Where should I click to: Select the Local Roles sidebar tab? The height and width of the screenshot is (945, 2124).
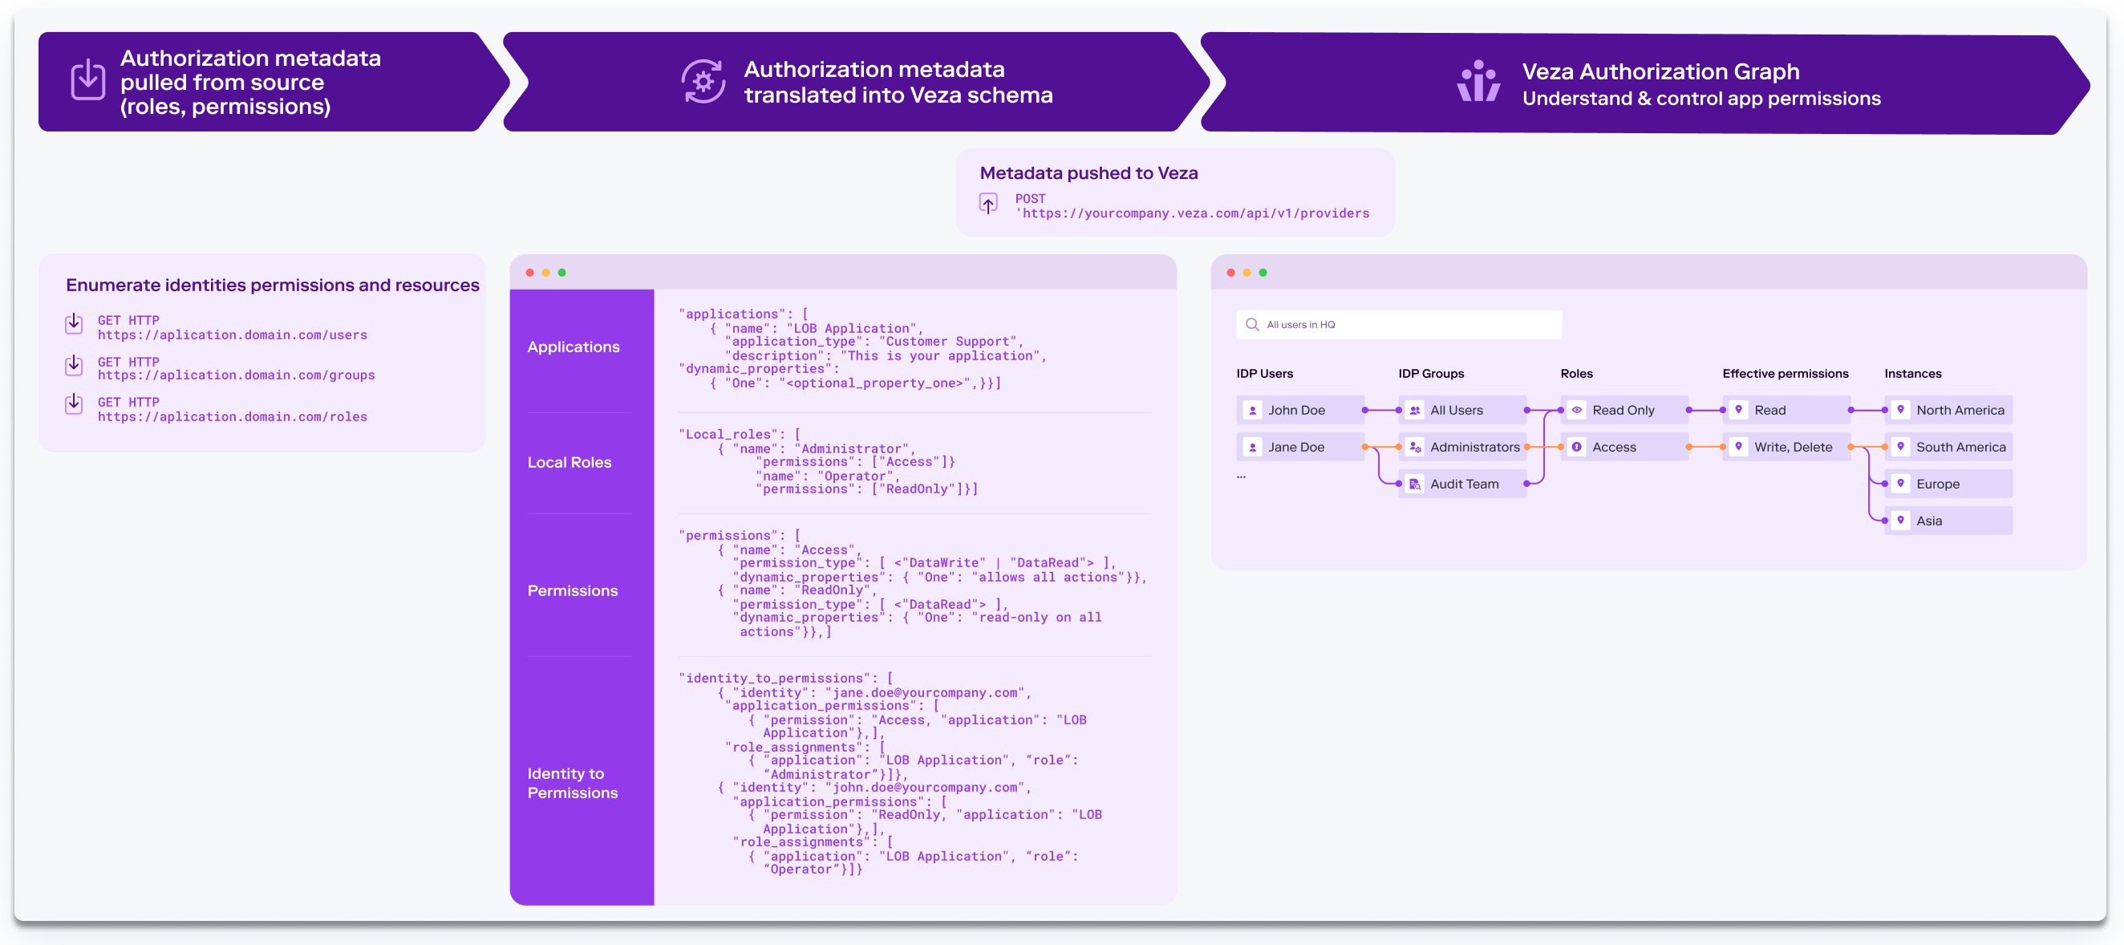pos(569,463)
